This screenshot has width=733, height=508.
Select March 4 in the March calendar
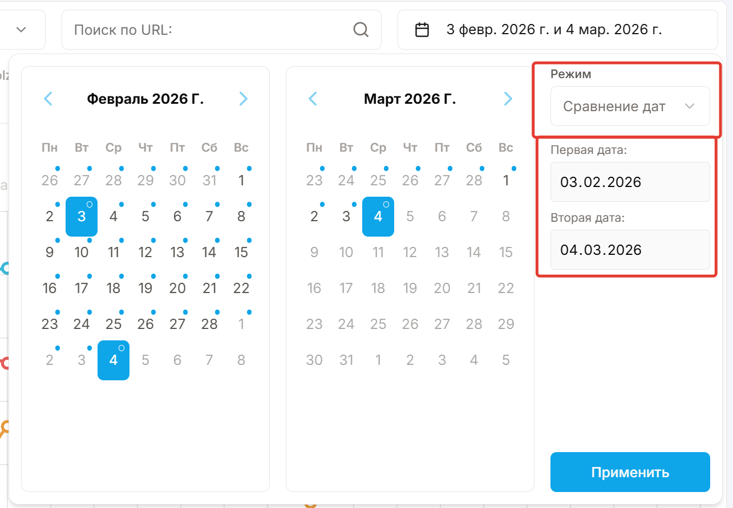[x=378, y=217]
